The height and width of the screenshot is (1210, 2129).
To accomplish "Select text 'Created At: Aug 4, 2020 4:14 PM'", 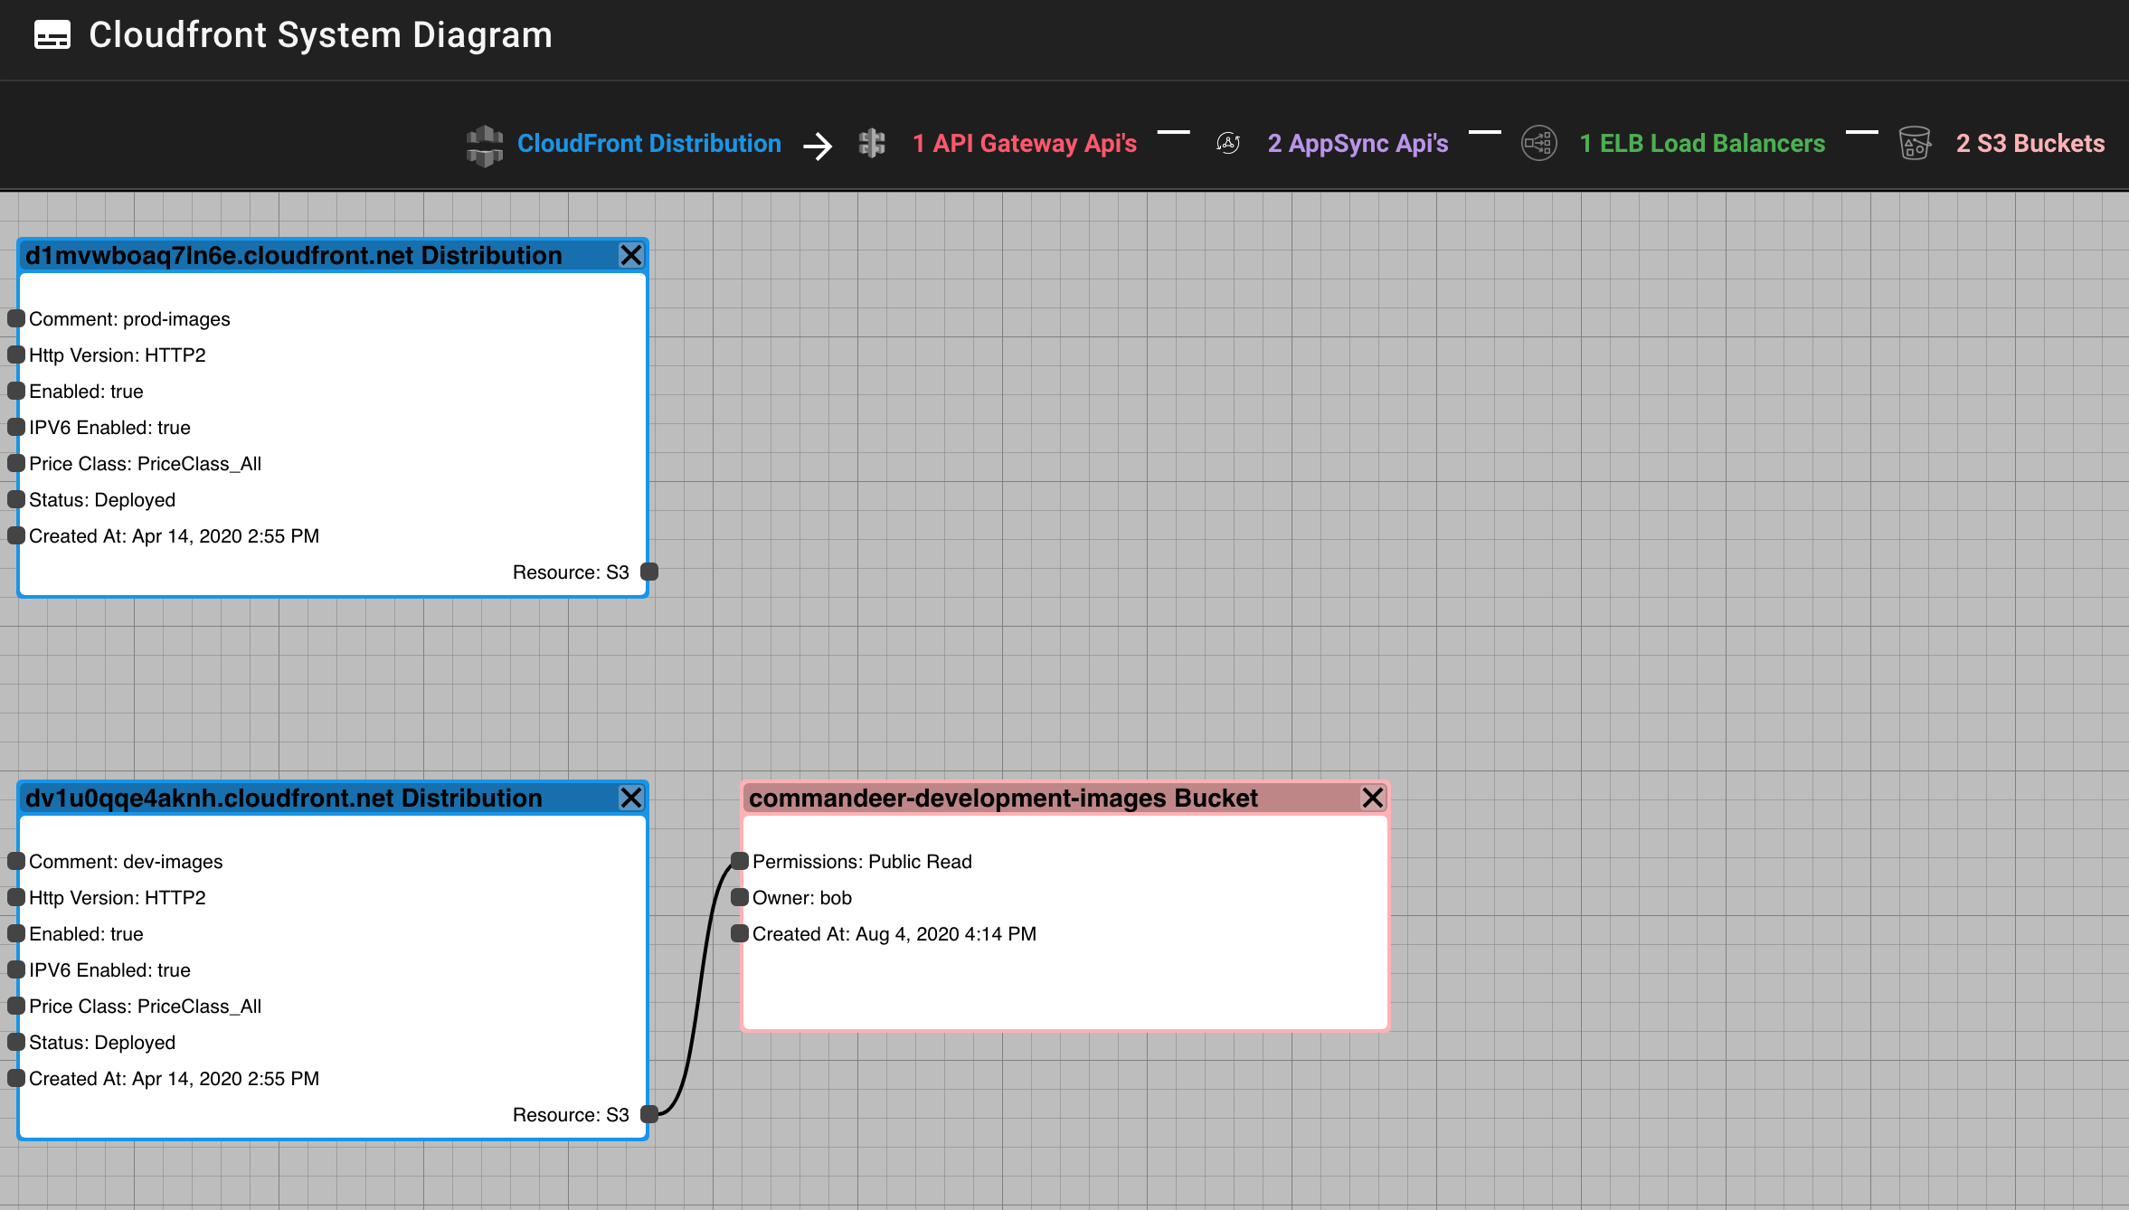I will coord(894,934).
